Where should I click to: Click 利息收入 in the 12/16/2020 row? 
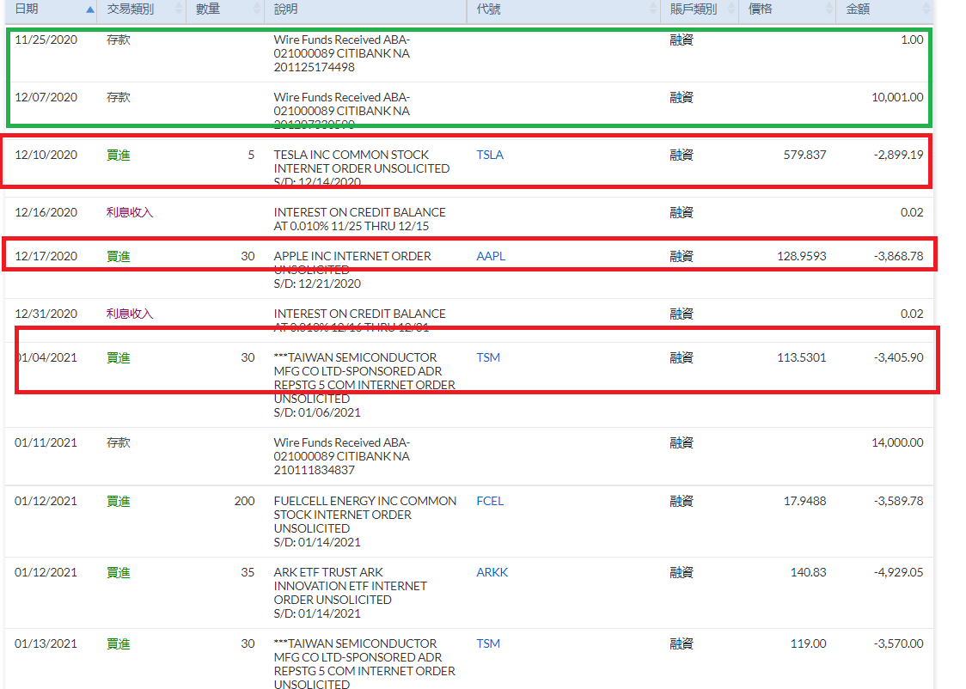[x=130, y=212]
